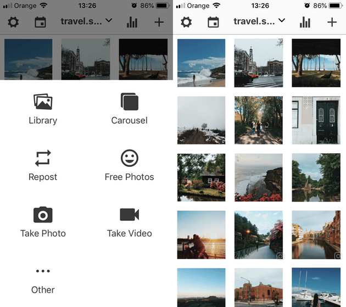Open canal with colorful houses photo

(x=316, y=235)
